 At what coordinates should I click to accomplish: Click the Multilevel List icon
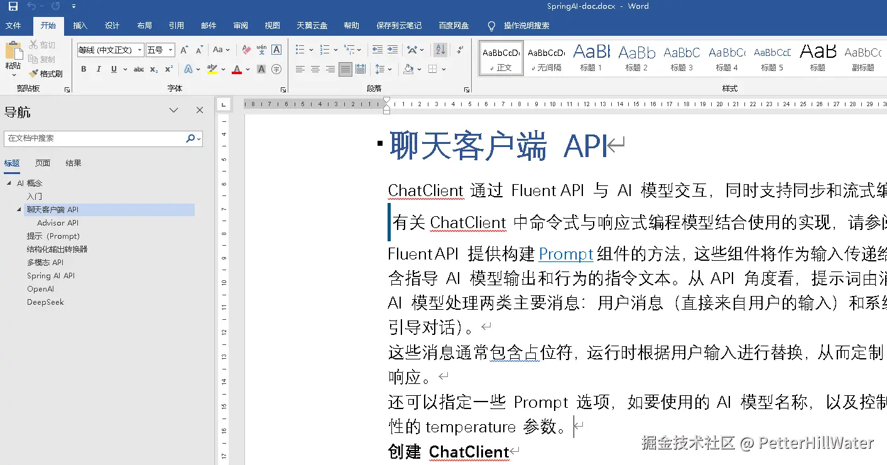(349, 50)
